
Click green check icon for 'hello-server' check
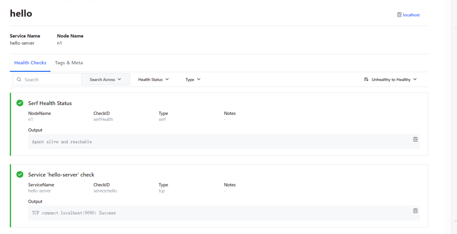pyautogui.click(x=20, y=174)
